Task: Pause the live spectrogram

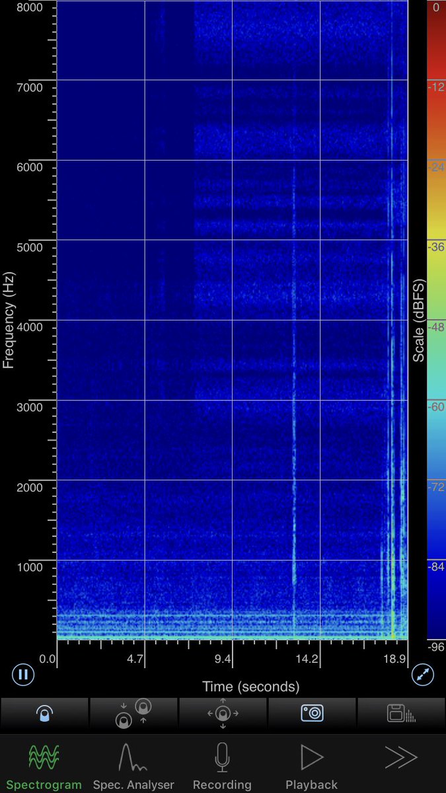Action: point(22,675)
